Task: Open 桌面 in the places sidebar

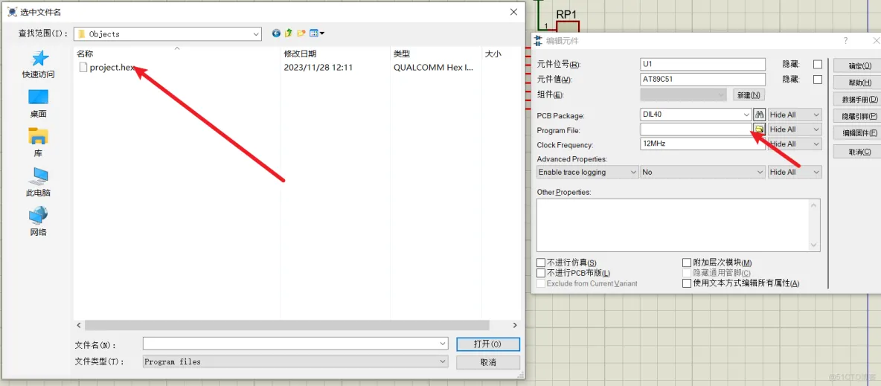Action: [38, 104]
